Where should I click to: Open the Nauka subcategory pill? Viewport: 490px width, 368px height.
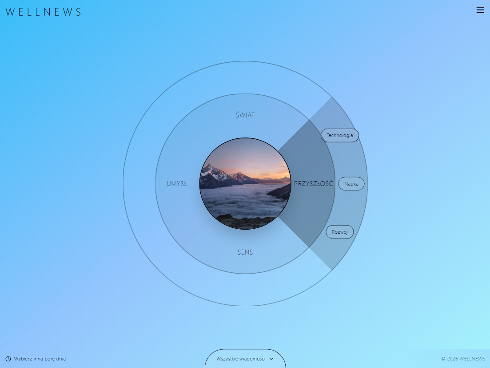coord(351,184)
